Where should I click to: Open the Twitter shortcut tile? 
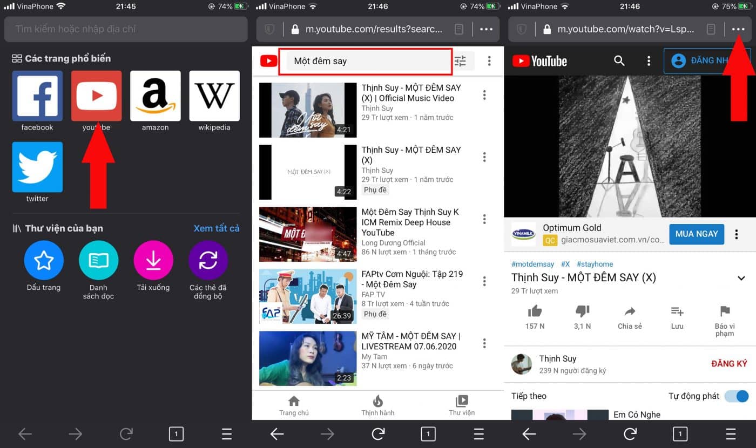click(x=37, y=167)
